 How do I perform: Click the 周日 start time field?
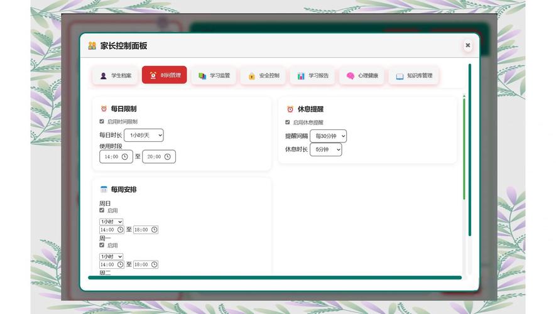(x=112, y=230)
